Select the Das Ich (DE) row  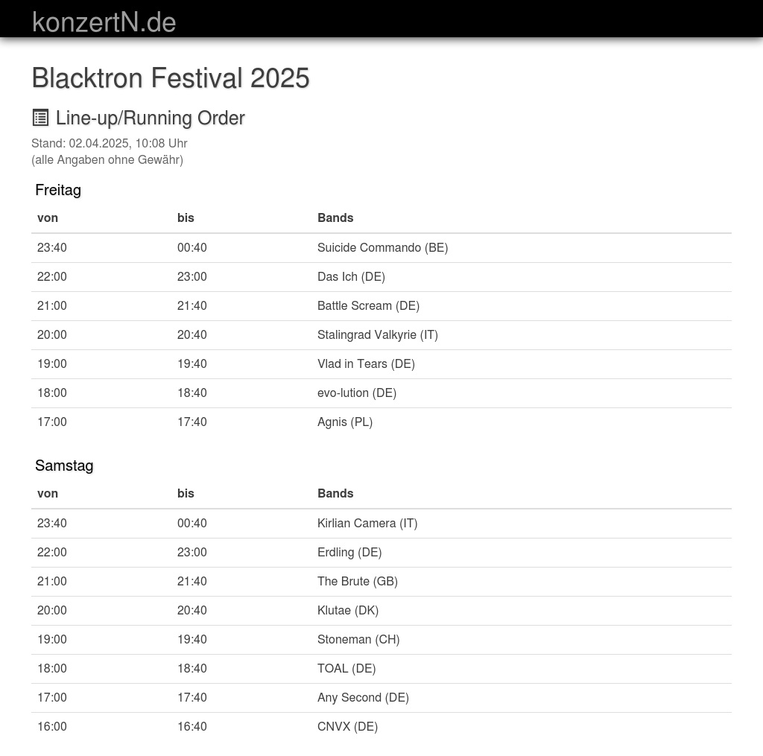pyautogui.click(x=351, y=277)
